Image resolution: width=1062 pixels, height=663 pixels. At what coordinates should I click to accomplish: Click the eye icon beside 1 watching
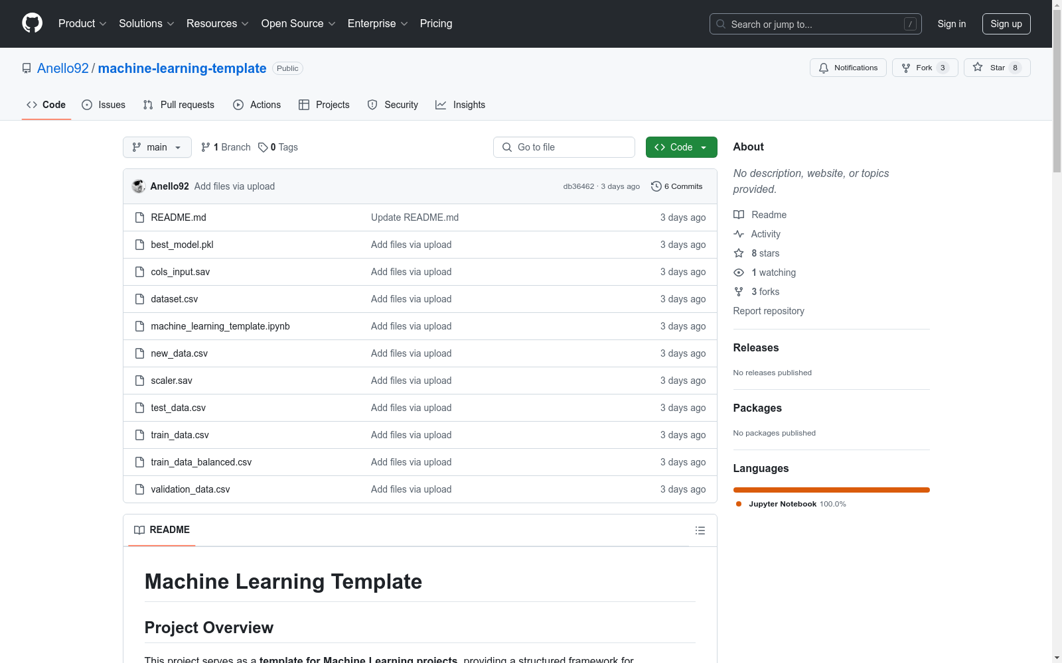tap(739, 272)
